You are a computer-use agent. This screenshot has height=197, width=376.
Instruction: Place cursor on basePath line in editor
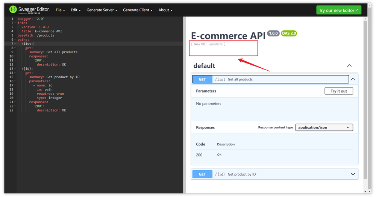pyautogui.click(x=36, y=35)
